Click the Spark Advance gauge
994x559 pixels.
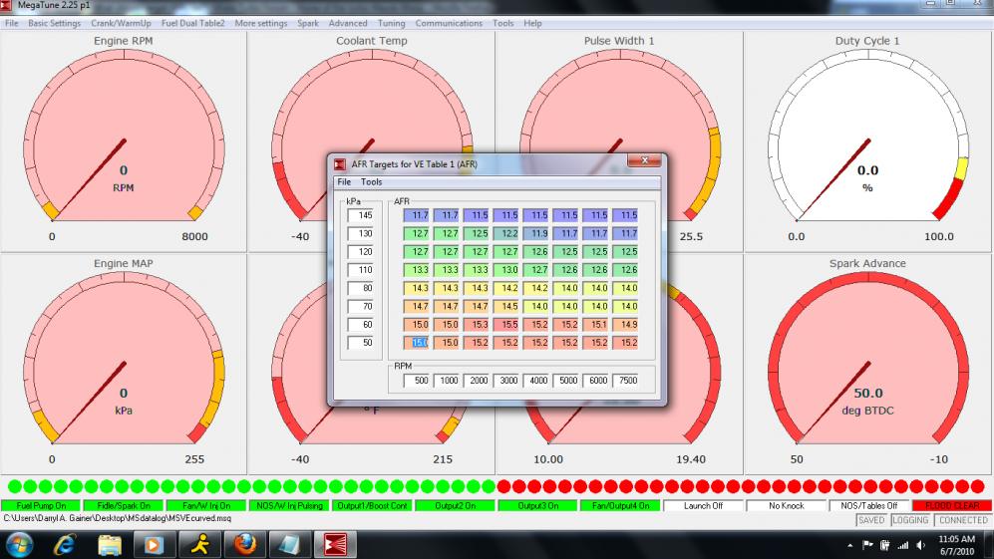click(867, 364)
